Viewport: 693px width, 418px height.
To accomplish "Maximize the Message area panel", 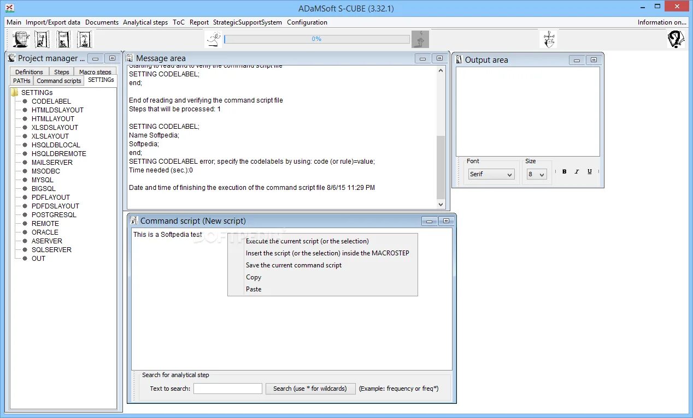I will click(x=439, y=58).
